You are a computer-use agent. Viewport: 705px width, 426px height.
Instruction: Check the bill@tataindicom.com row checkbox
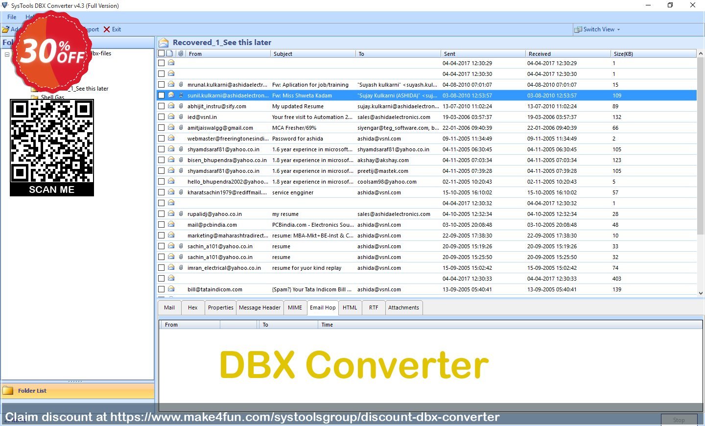pos(161,289)
